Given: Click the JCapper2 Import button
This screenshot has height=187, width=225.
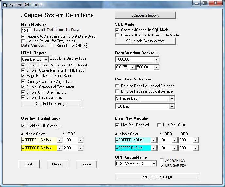Looking at the screenshot, I should point(145,15).
